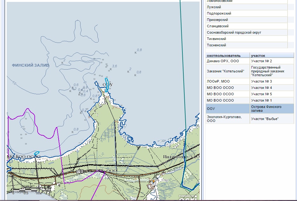The image size is (297, 201).
Task: Sort by the охотпользователь column header
Action: pos(227,55)
